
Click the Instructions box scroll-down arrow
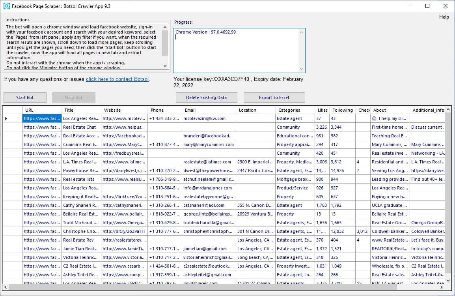(165, 66)
